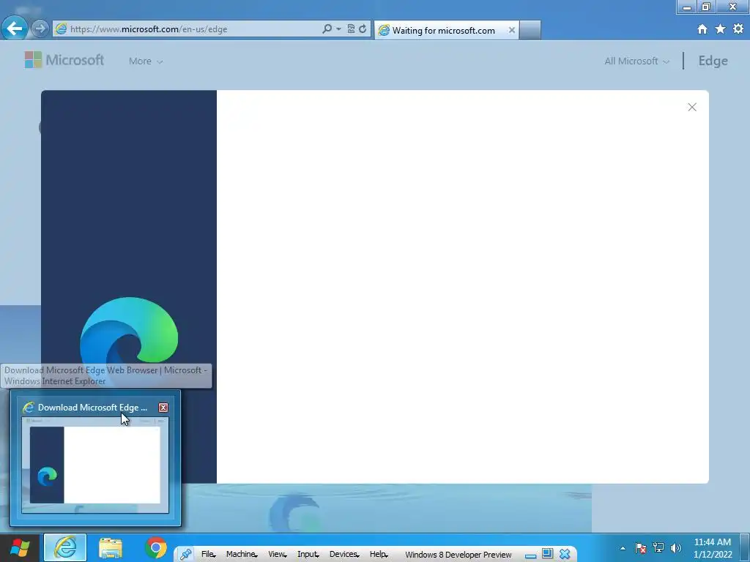Screen dimensions: 750x562
Task: Expand the More navigation dropdown
Action: tap(146, 61)
